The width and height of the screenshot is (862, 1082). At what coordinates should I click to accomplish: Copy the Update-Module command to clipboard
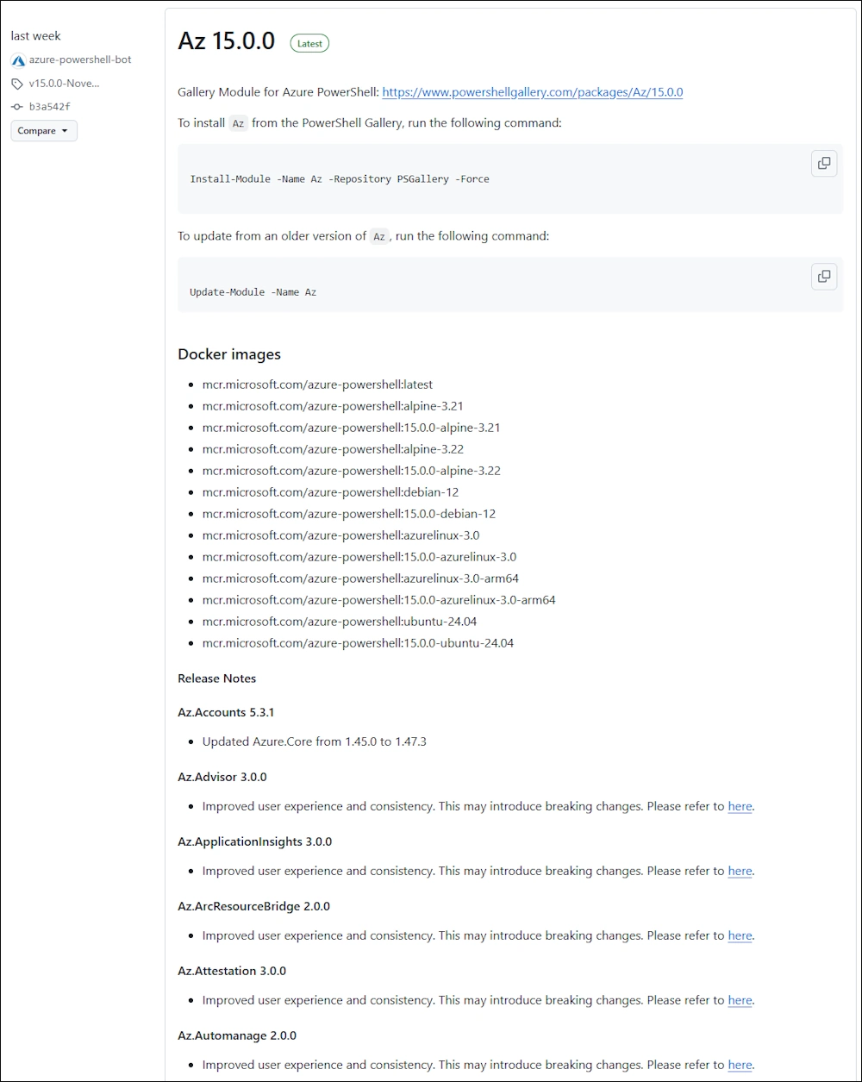coord(823,276)
